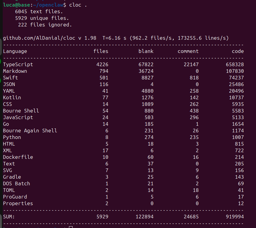Click the 'JavaScript' language row label

tap(18, 117)
